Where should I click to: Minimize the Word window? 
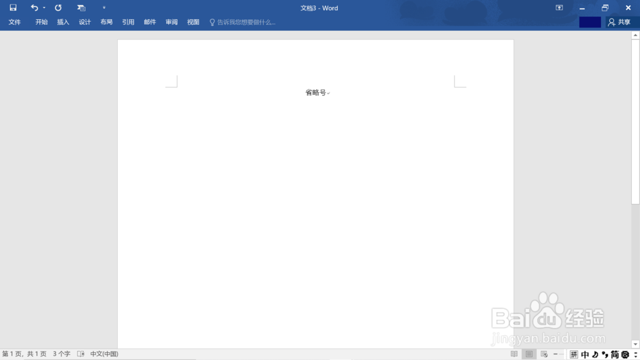[582, 8]
